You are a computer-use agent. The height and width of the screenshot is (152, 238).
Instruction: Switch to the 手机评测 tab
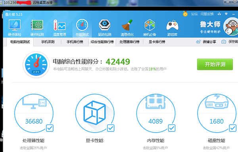(x=48, y=42)
